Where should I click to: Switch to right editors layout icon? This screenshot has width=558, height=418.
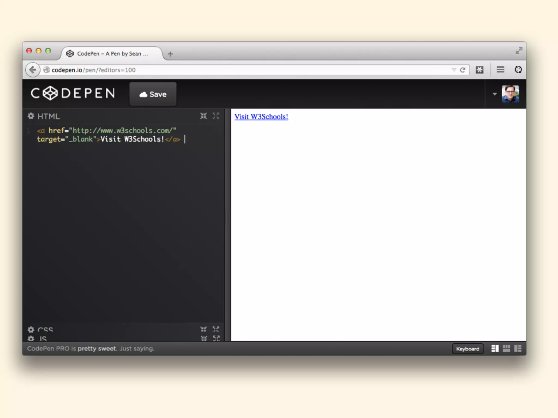click(x=518, y=349)
